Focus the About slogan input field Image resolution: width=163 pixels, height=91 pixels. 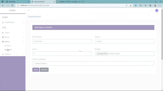pyautogui.click(x=125, y=41)
